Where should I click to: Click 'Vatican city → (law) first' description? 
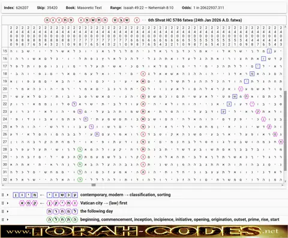[104, 203]
